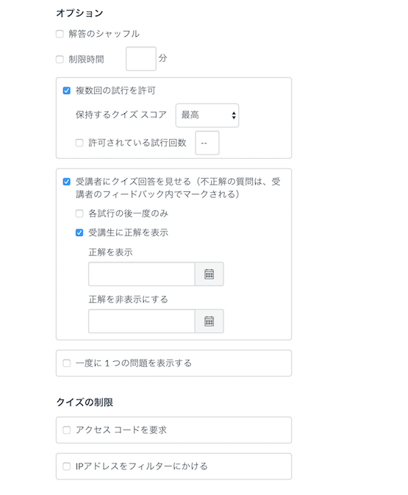Enable the 解答のシャッフル checkbox
The width and height of the screenshot is (408, 495).
[x=60, y=34]
